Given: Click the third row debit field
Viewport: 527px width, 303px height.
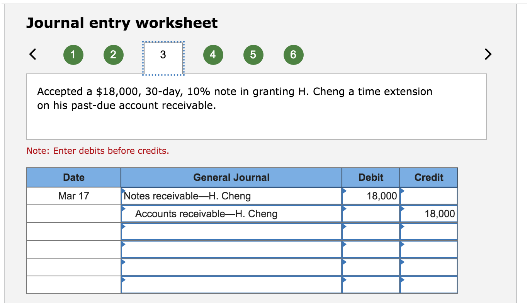Looking at the screenshot, I should (371, 232).
